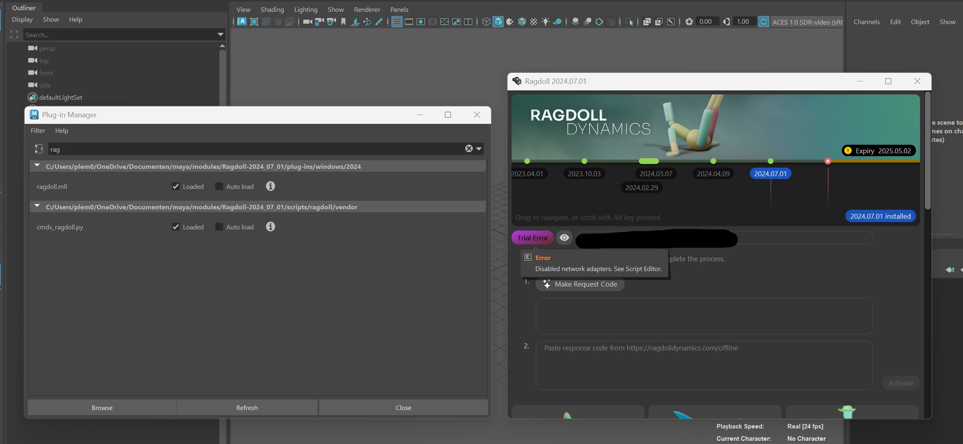963x444 pixels.
Task: Click Isolate Select icon in viewport toolbar
Action: (x=629, y=22)
